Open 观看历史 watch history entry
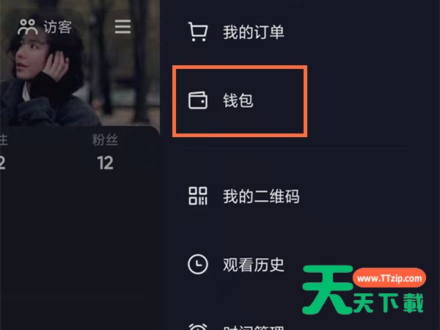The image size is (440, 330). pyautogui.click(x=254, y=265)
